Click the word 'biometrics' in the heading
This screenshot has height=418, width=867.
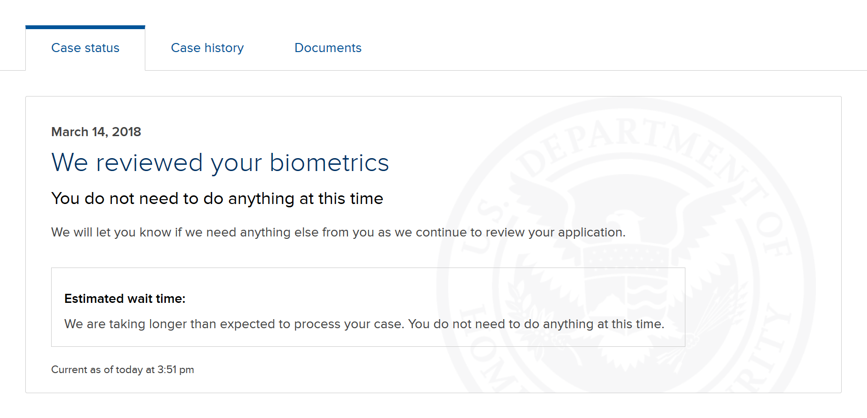pyautogui.click(x=329, y=163)
